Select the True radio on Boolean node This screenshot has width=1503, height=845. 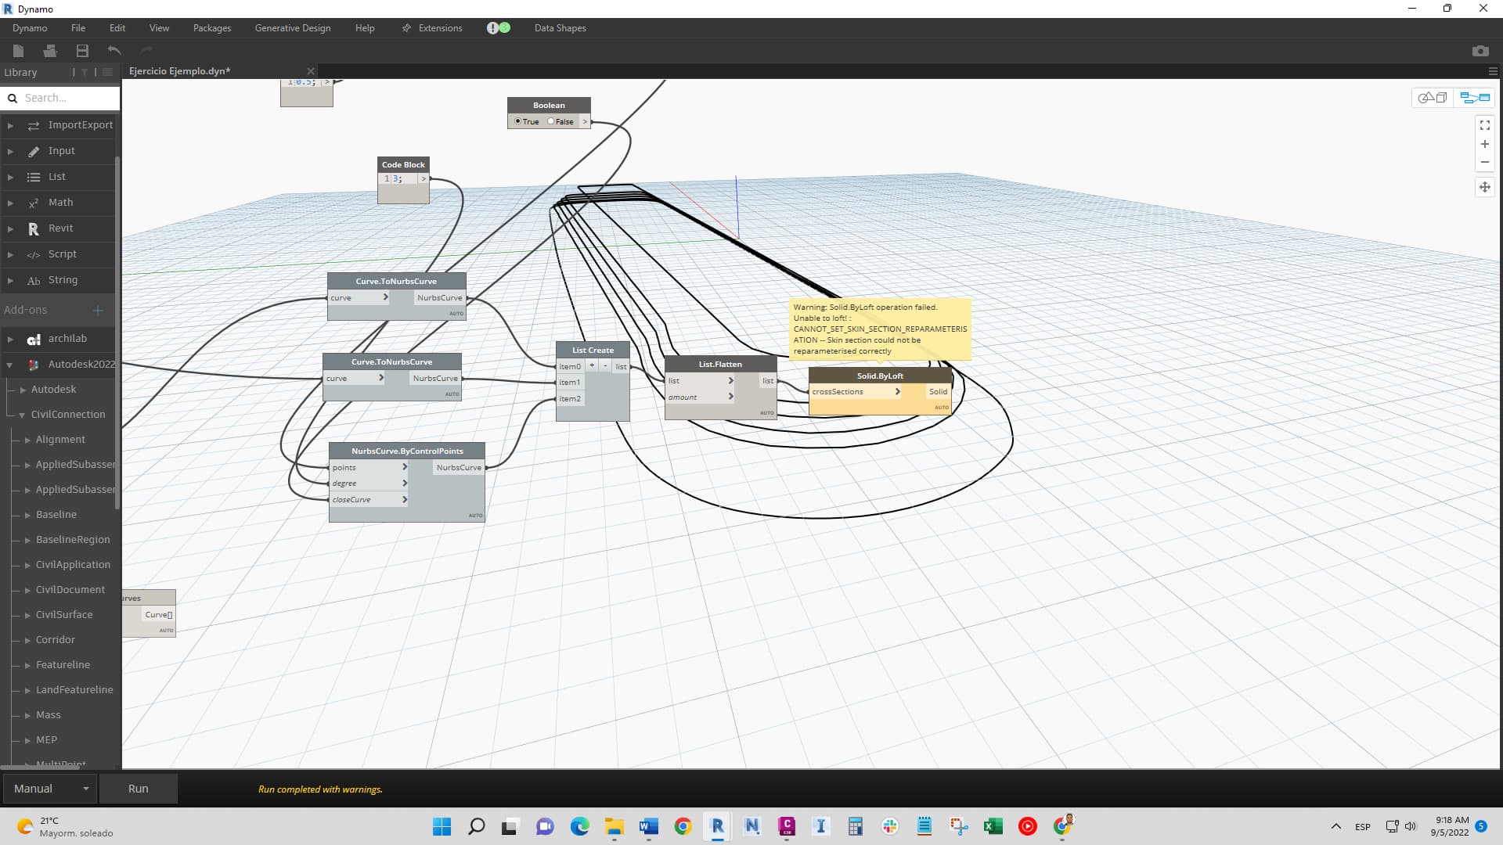click(x=518, y=121)
